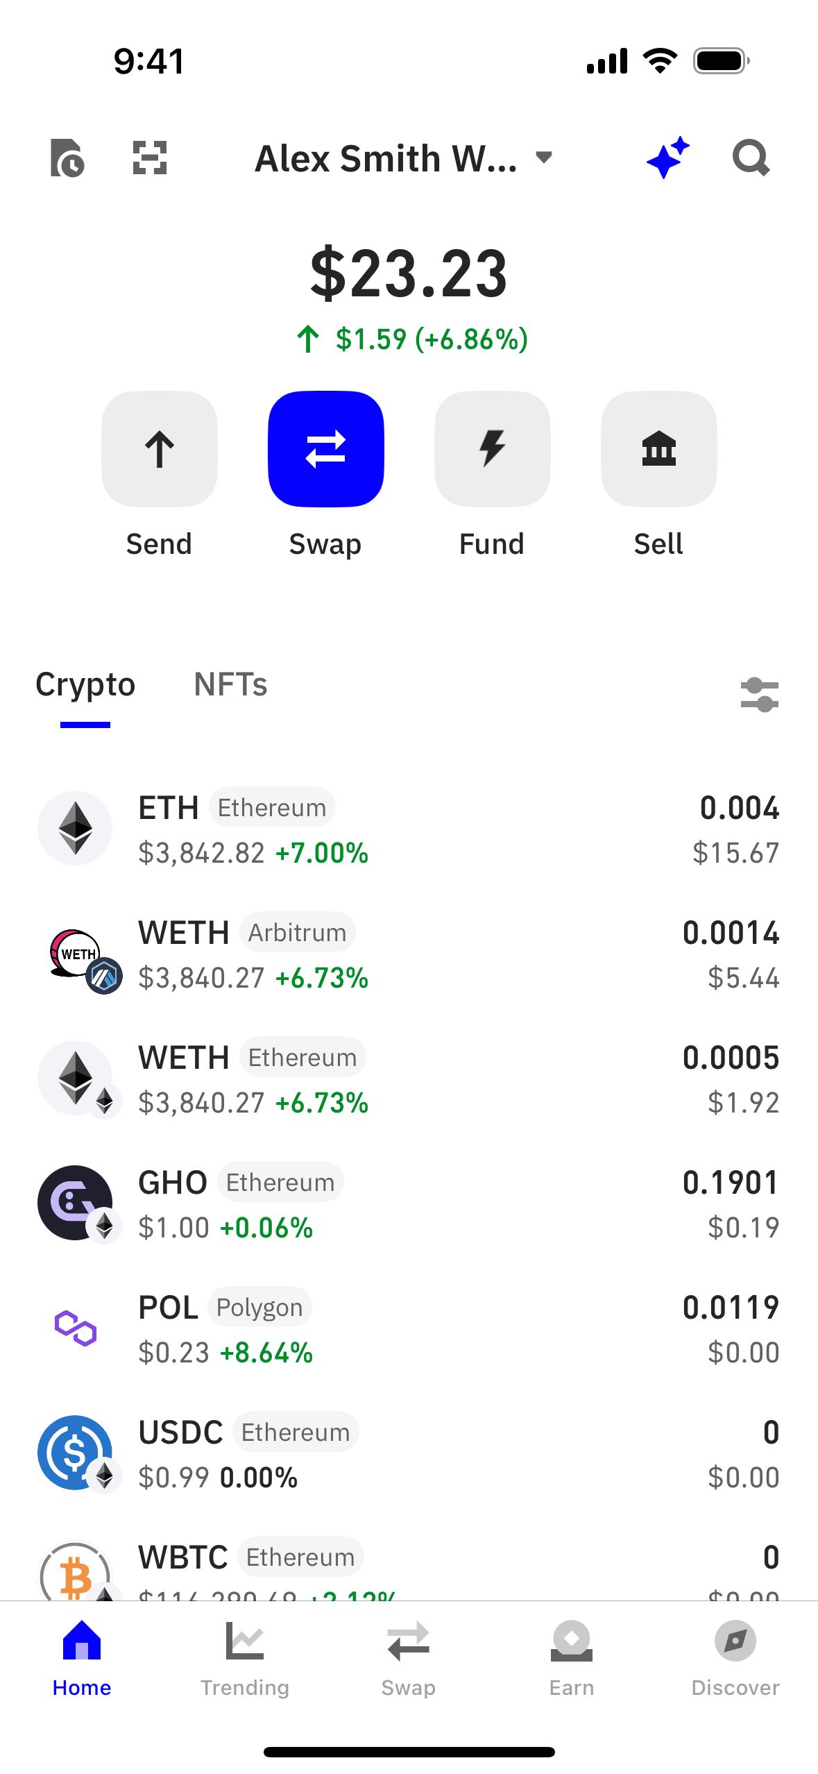The width and height of the screenshot is (818, 1774).
Task: Open the GHO Ethereum asset row
Action: pyautogui.click(x=409, y=1203)
